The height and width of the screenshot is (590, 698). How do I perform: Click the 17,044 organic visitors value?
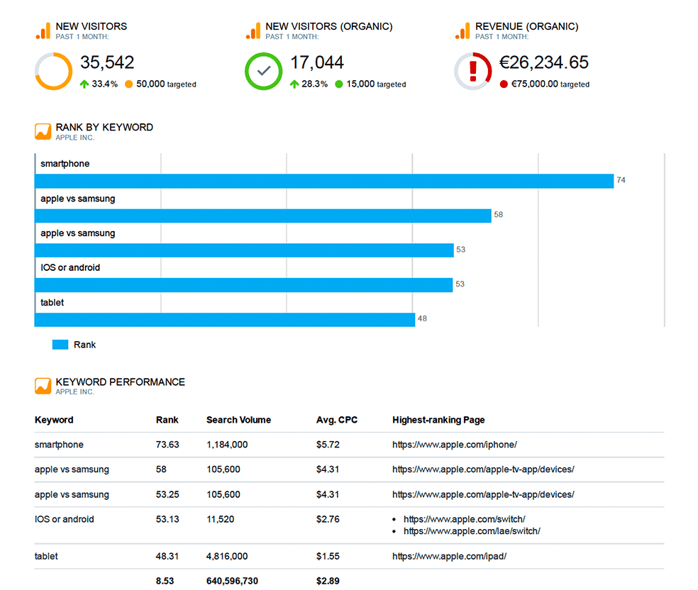[317, 62]
